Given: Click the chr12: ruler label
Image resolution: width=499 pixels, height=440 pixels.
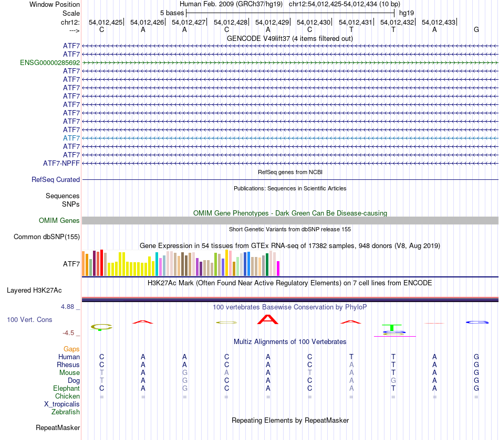Looking at the screenshot, I should pyautogui.click(x=70, y=22).
